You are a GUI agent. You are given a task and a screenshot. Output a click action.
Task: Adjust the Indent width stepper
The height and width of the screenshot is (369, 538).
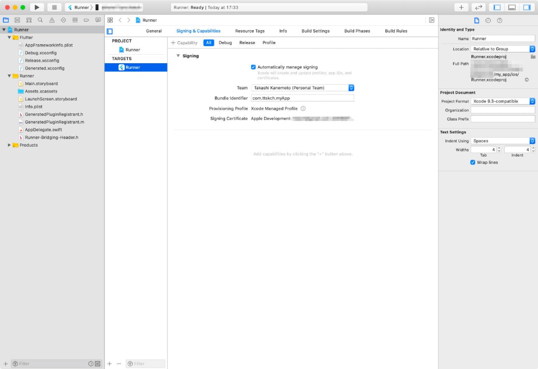[534, 150]
